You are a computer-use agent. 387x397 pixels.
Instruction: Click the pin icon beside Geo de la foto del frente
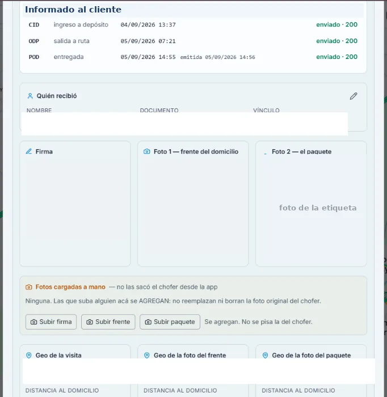tap(146, 355)
